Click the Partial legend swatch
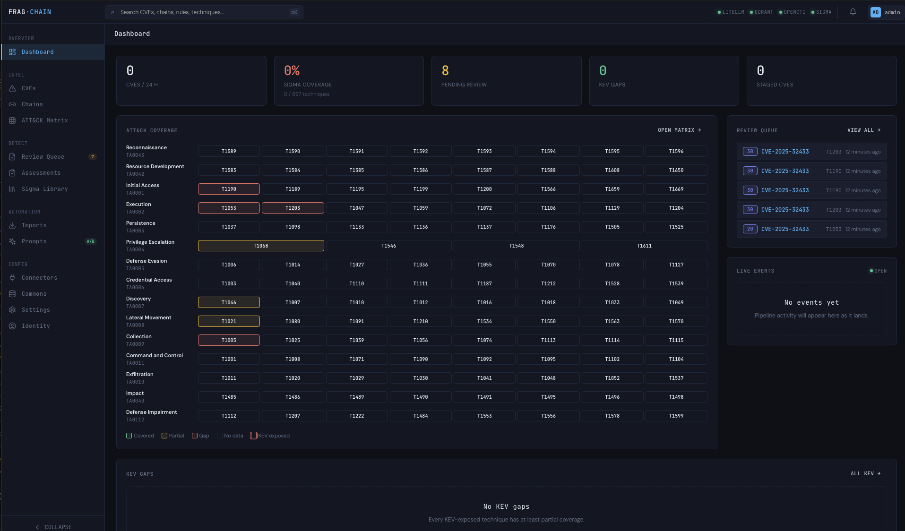The height and width of the screenshot is (531, 905). (x=164, y=436)
